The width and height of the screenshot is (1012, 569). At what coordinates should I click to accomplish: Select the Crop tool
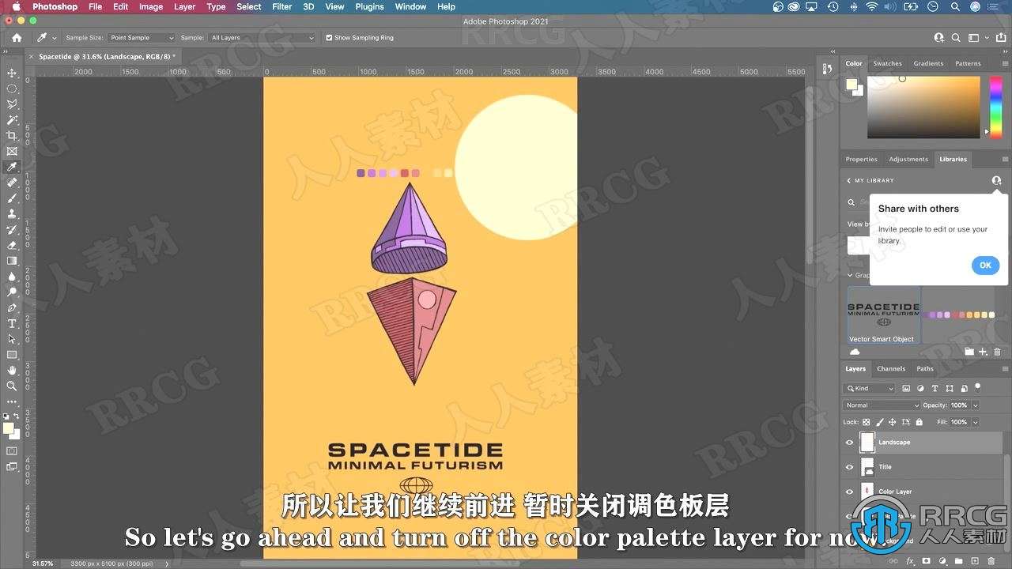[12, 136]
